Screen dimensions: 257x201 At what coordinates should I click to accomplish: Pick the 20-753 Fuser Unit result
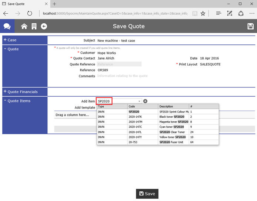(x=157, y=142)
